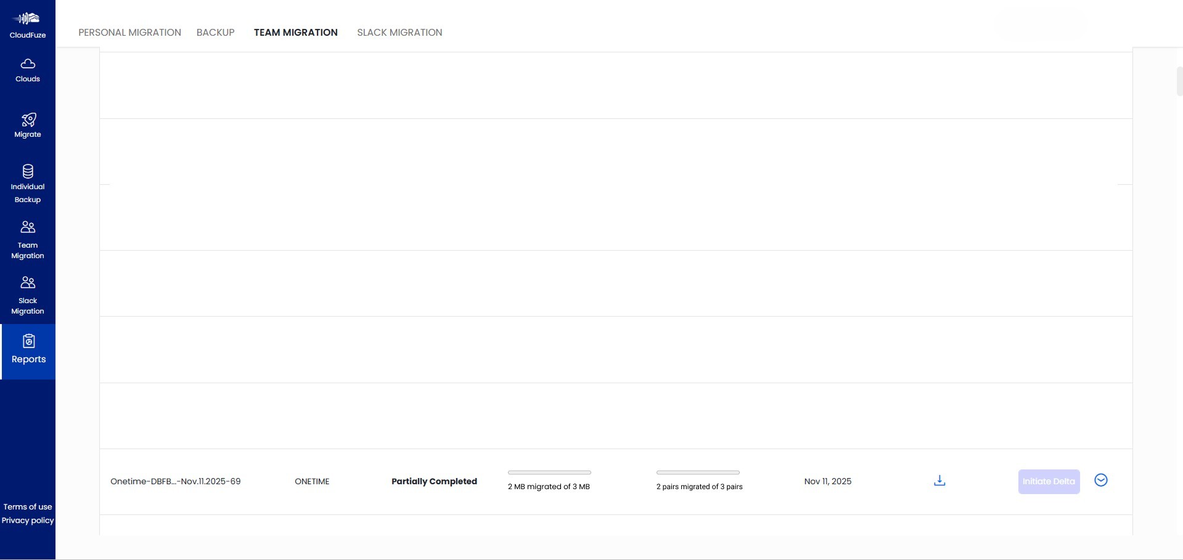The height and width of the screenshot is (560, 1183).
Task: Switch to the Personal Migration tab
Action: [x=129, y=32]
